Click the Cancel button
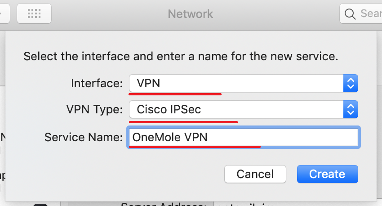382x206 pixels. 255,174
